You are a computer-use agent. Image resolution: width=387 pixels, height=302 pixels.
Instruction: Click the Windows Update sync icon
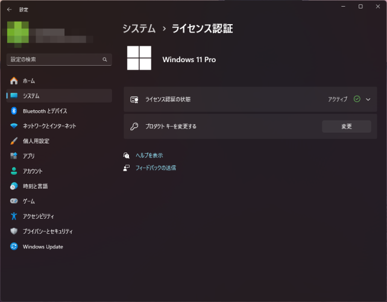[14, 246]
